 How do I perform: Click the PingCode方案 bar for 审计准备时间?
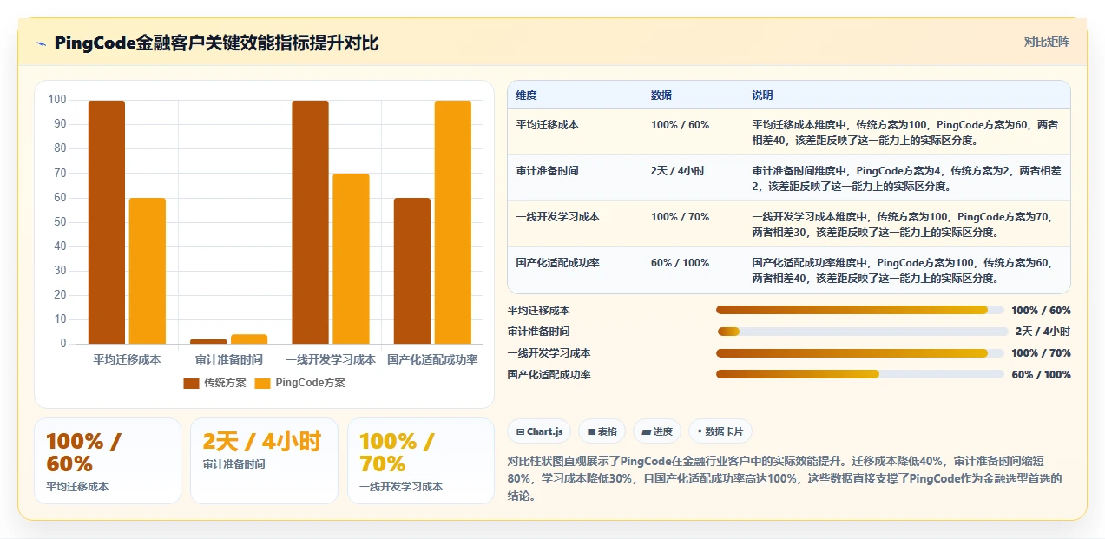[249, 339]
